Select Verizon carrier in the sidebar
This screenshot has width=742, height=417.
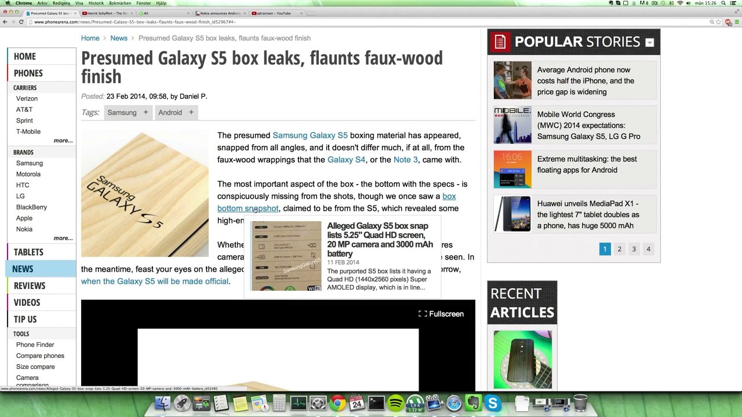[27, 98]
